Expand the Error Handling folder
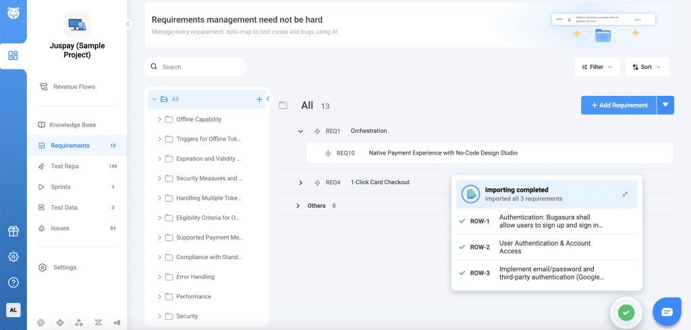 160,277
